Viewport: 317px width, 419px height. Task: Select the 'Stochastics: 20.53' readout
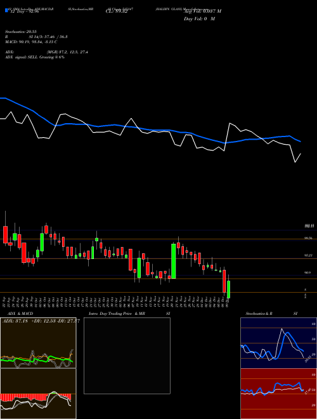21,32
